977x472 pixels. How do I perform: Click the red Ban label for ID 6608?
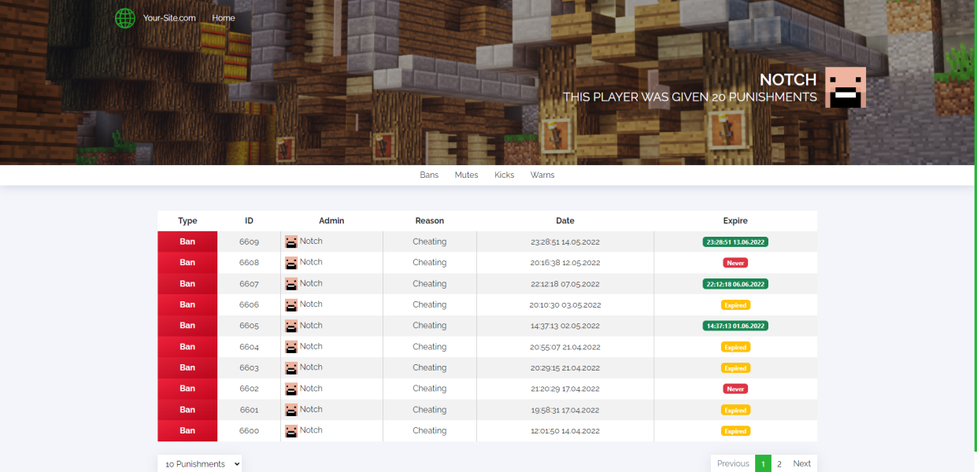pos(187,263)
